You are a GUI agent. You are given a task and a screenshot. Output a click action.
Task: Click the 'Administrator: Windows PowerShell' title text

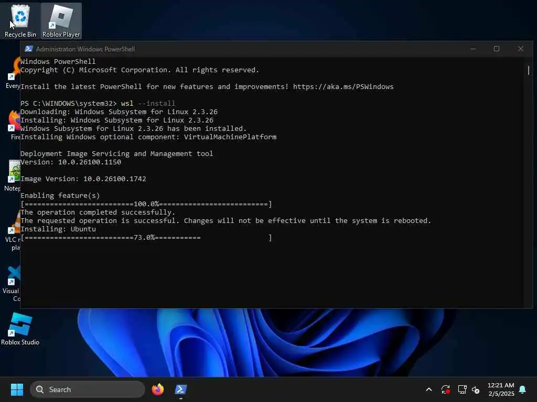click(85, 49)
